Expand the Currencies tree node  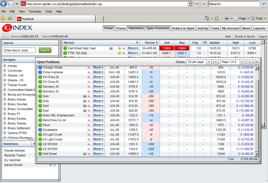(x=5, y=71)
